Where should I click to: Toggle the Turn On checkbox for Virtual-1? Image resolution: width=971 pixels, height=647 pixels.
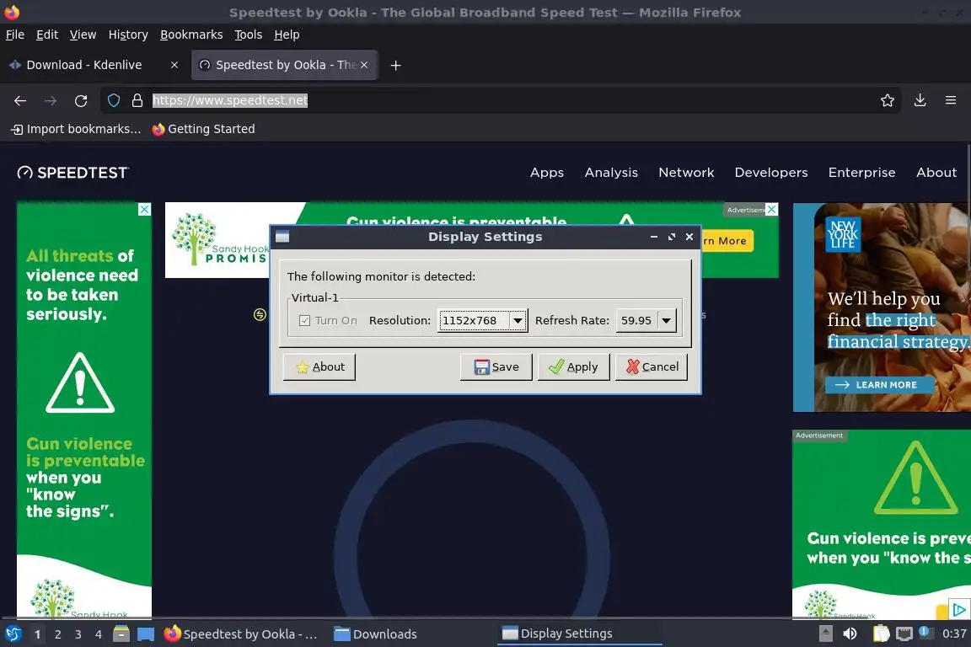[x=304, y=321]
